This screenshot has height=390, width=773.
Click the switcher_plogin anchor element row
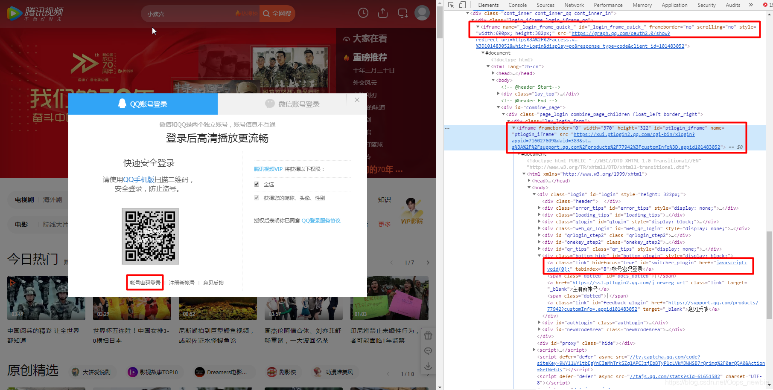647,266
